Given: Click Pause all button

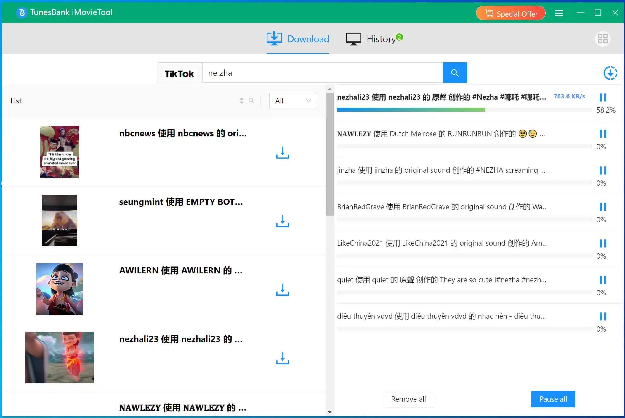Looking at the screenshot, I should click(x=553, y=399).
